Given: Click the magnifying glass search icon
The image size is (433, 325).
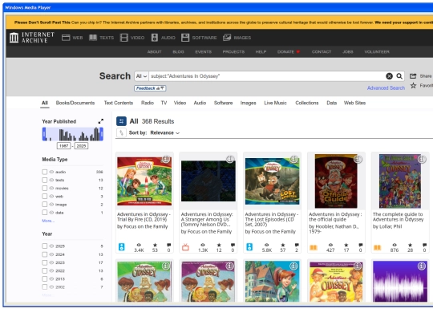Looking at the screenshot, I should [399, 76].
